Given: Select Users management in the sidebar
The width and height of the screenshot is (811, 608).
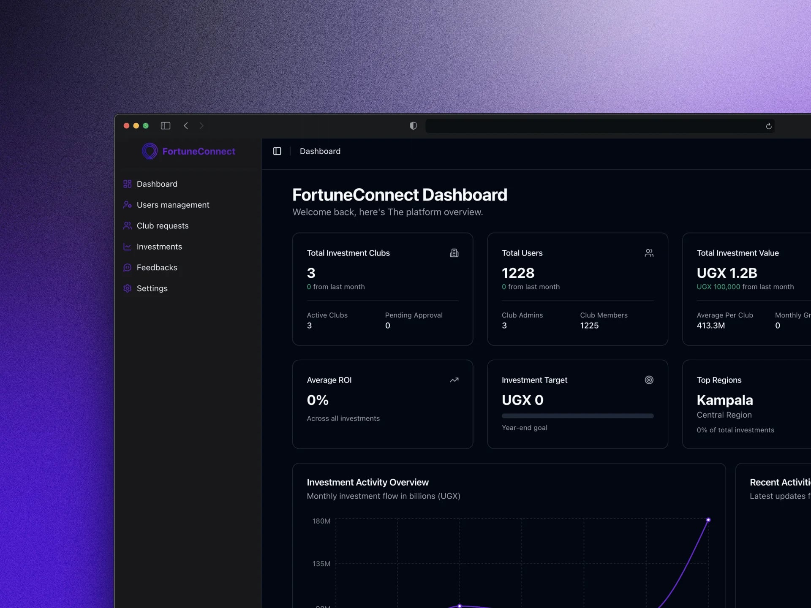Looking at the screenshot, I should [x=173, y=205].
